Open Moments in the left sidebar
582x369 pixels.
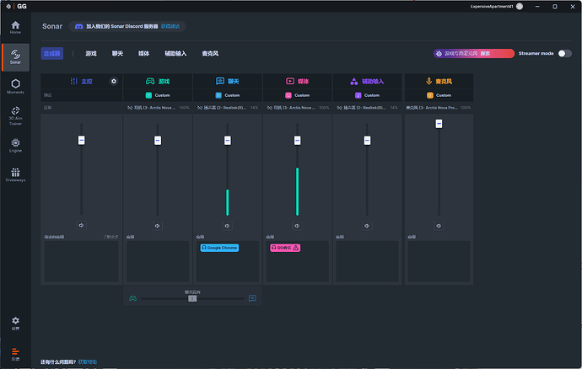click(15, 84)
